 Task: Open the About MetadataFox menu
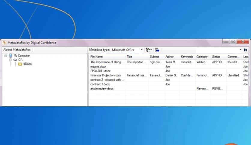(17, 50)
